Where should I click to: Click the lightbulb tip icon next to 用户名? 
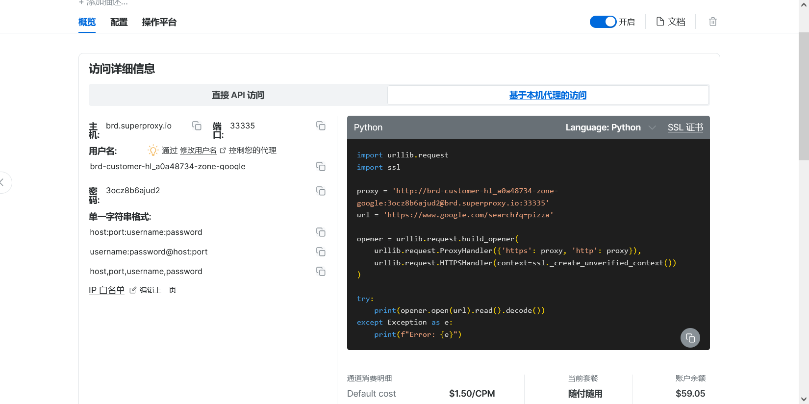153,151
